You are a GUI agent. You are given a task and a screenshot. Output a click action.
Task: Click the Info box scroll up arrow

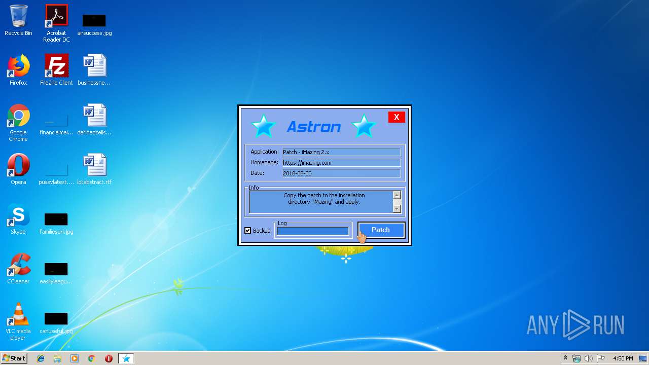point(396,195)
